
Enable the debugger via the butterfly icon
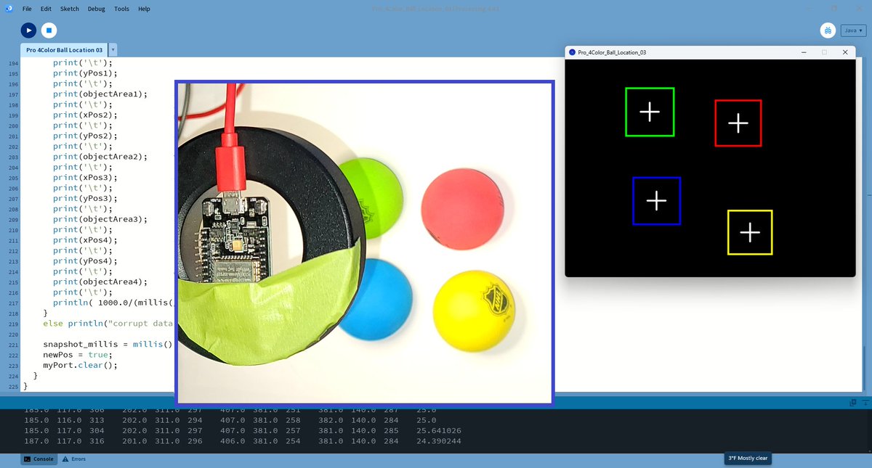(828, 30)
